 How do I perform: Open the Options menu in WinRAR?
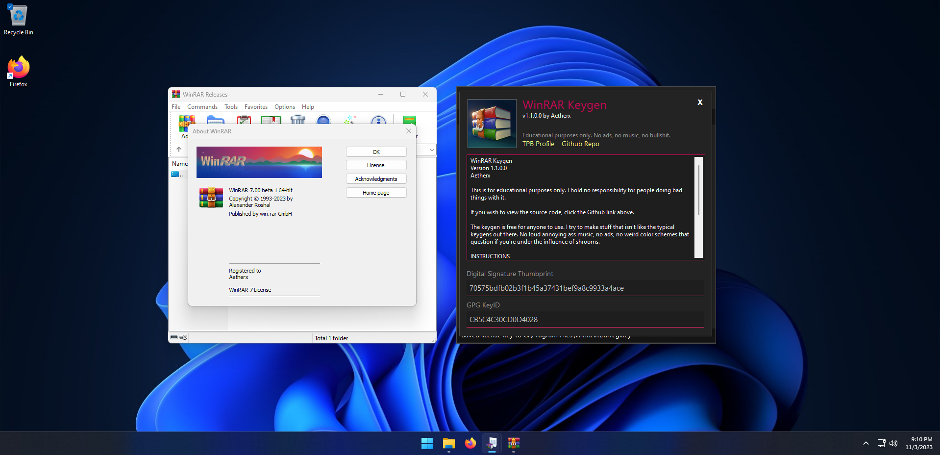(x=285, y=107)
